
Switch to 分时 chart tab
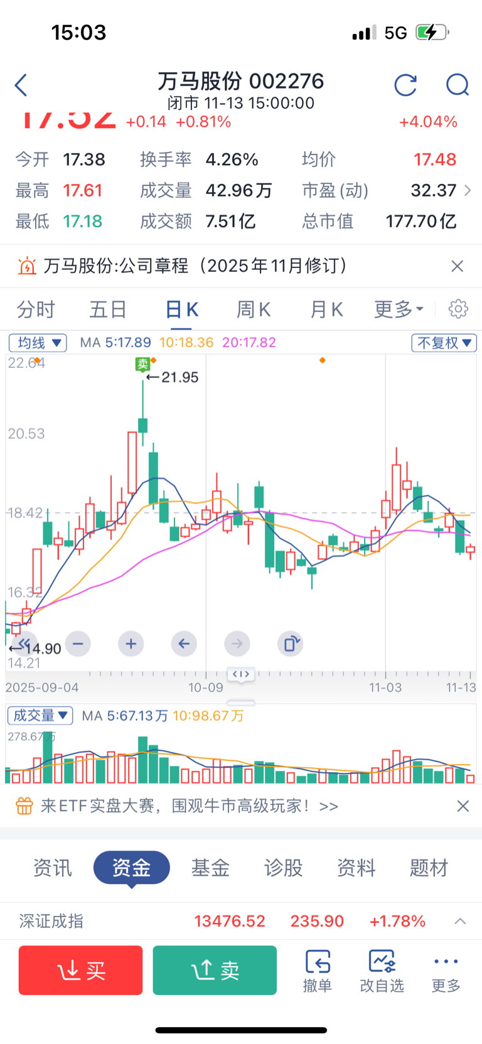36,309
